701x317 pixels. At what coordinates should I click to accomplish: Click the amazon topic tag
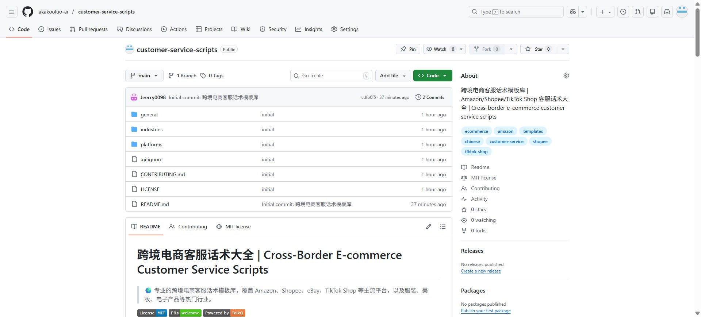[x=505, y=131]
